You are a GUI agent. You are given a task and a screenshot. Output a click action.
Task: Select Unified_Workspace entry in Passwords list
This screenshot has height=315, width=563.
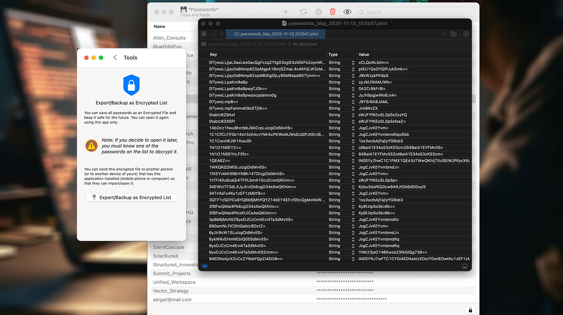coord(174,282)
